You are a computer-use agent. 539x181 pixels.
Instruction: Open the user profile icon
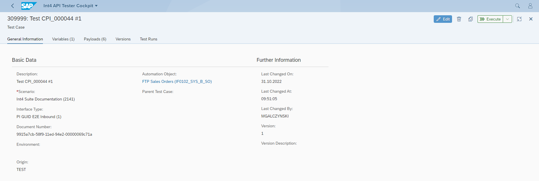[530, 6]
